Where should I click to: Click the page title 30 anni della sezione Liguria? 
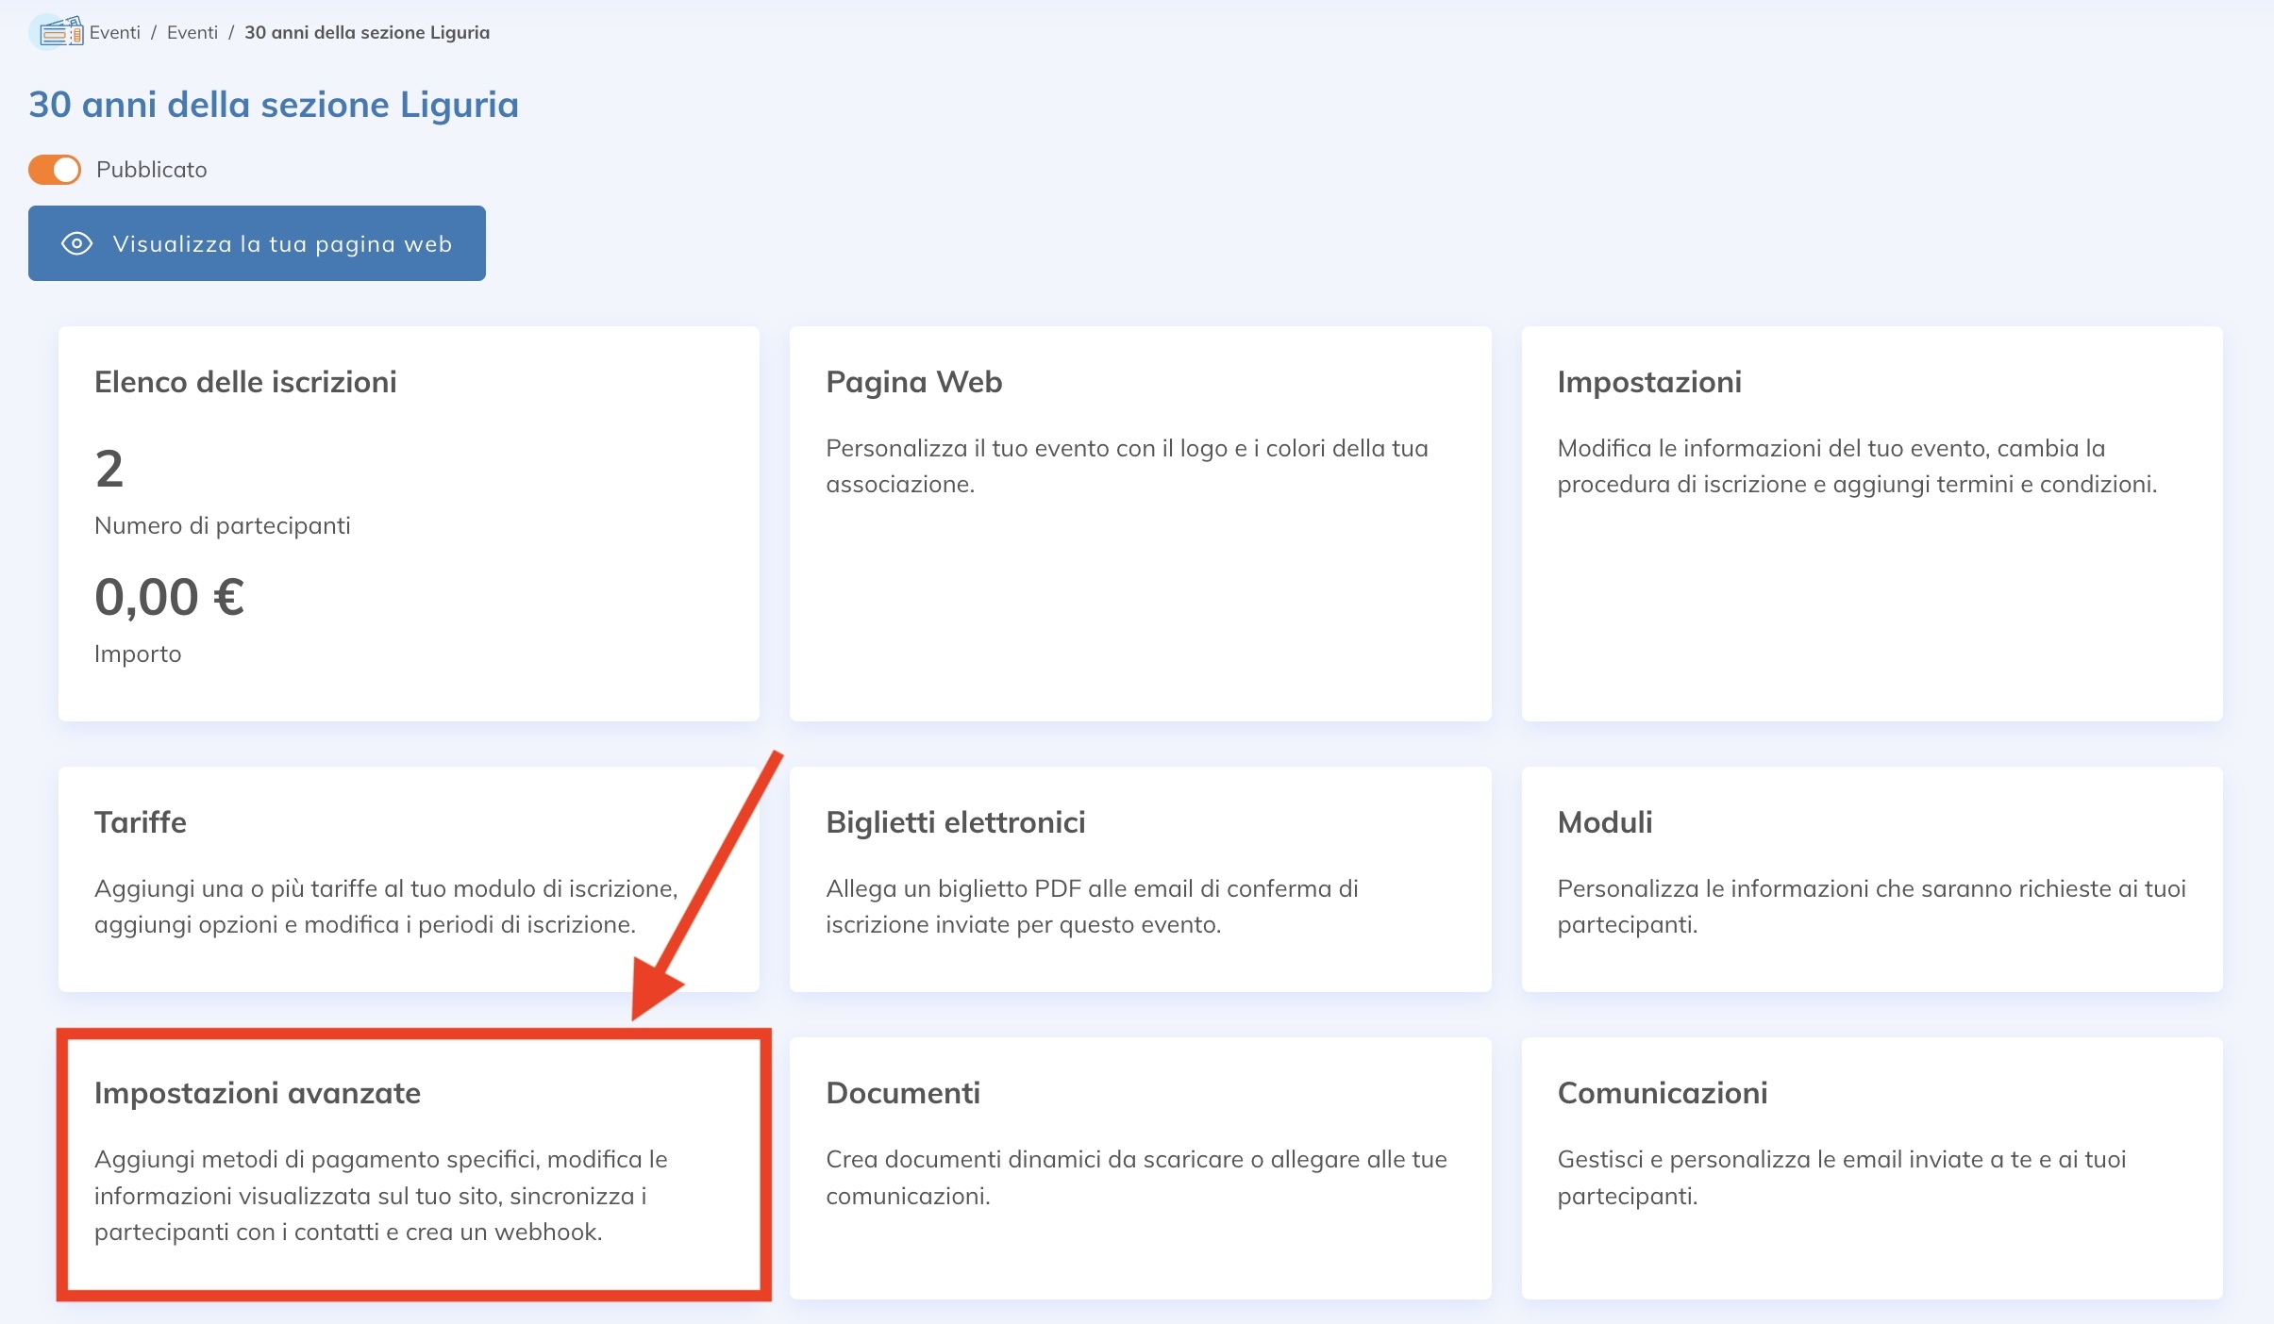pyautogui.click(x=274, y=105)
